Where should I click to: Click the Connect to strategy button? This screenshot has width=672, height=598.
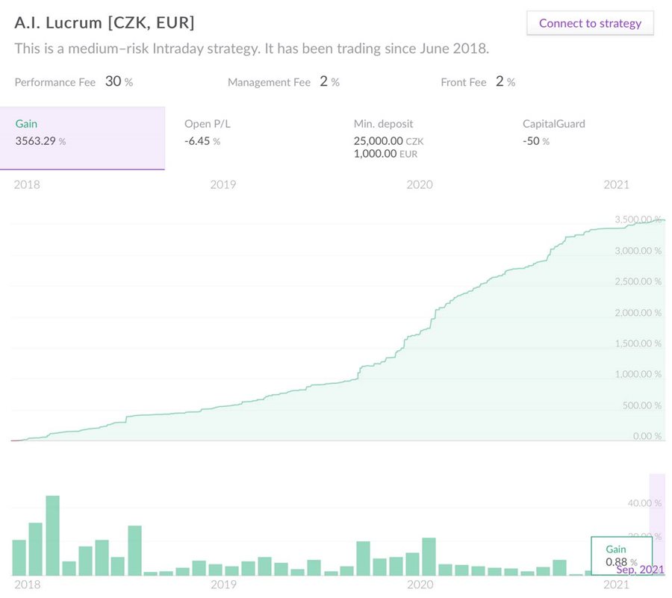click(590, 23)
